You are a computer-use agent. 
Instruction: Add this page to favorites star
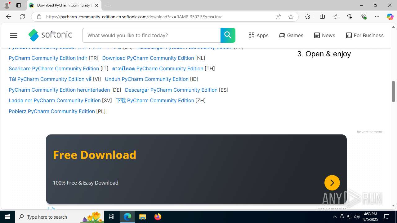tap(291, 17)
